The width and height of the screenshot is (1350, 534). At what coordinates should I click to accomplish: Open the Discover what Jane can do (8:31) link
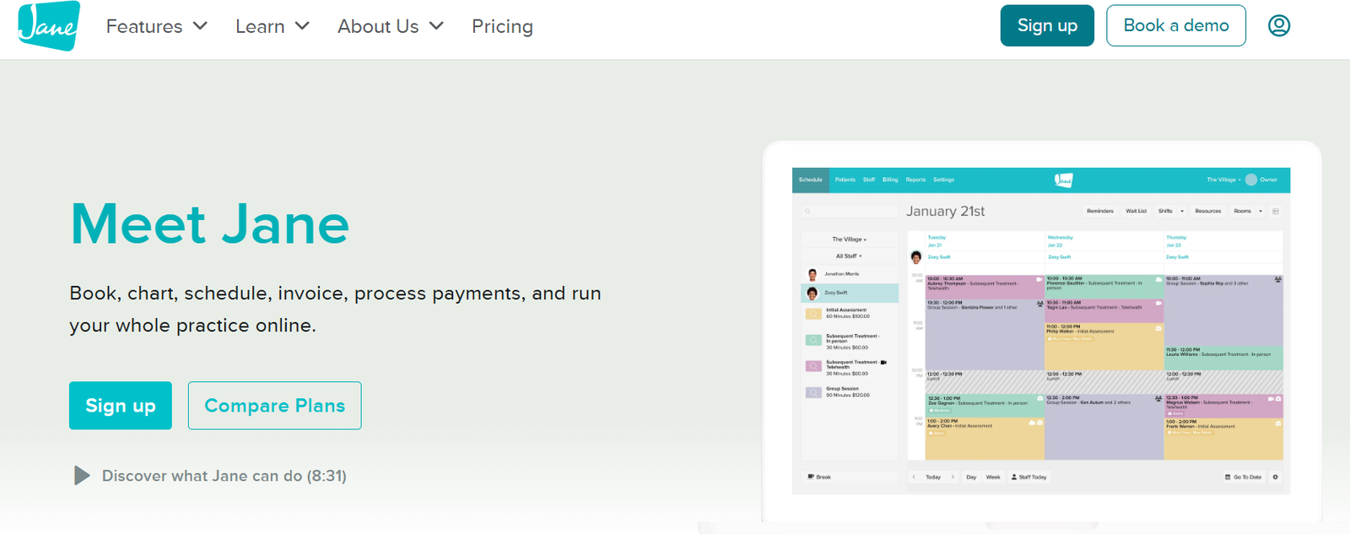pos(224,476)
